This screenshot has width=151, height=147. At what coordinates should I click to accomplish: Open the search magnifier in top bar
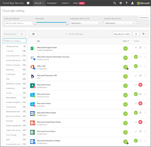[114, 3]
